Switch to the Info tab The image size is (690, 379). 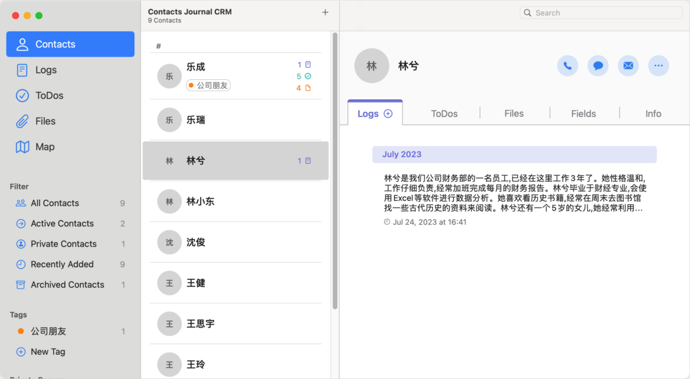tap(653, 114)
